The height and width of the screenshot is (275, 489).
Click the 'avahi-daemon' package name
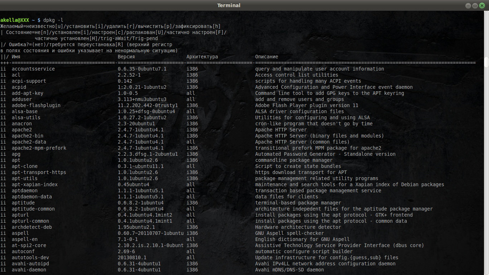(29, 270)
